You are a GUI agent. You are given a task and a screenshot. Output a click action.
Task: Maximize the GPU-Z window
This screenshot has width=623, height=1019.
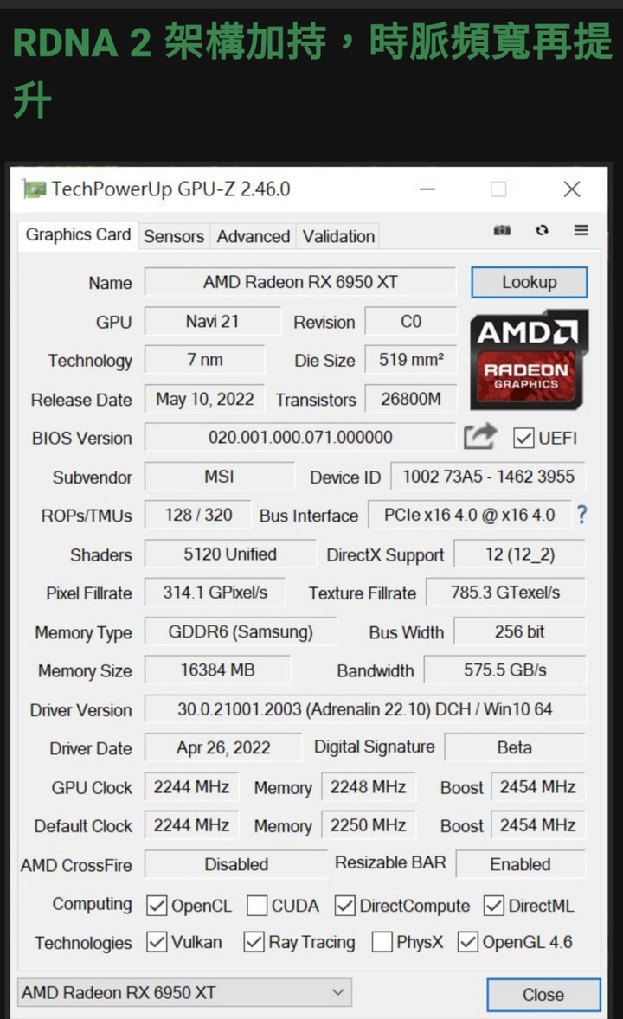tap(498, 189)
